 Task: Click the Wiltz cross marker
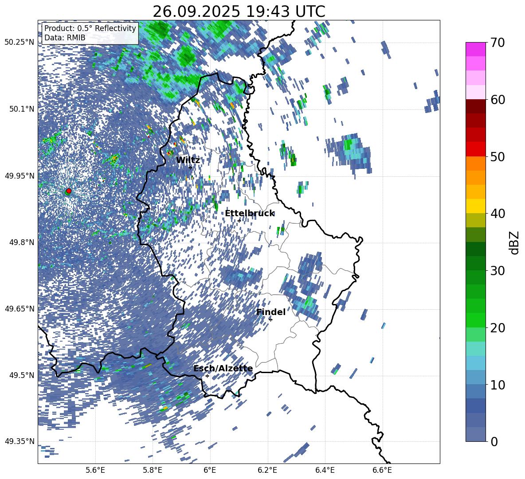190,167
